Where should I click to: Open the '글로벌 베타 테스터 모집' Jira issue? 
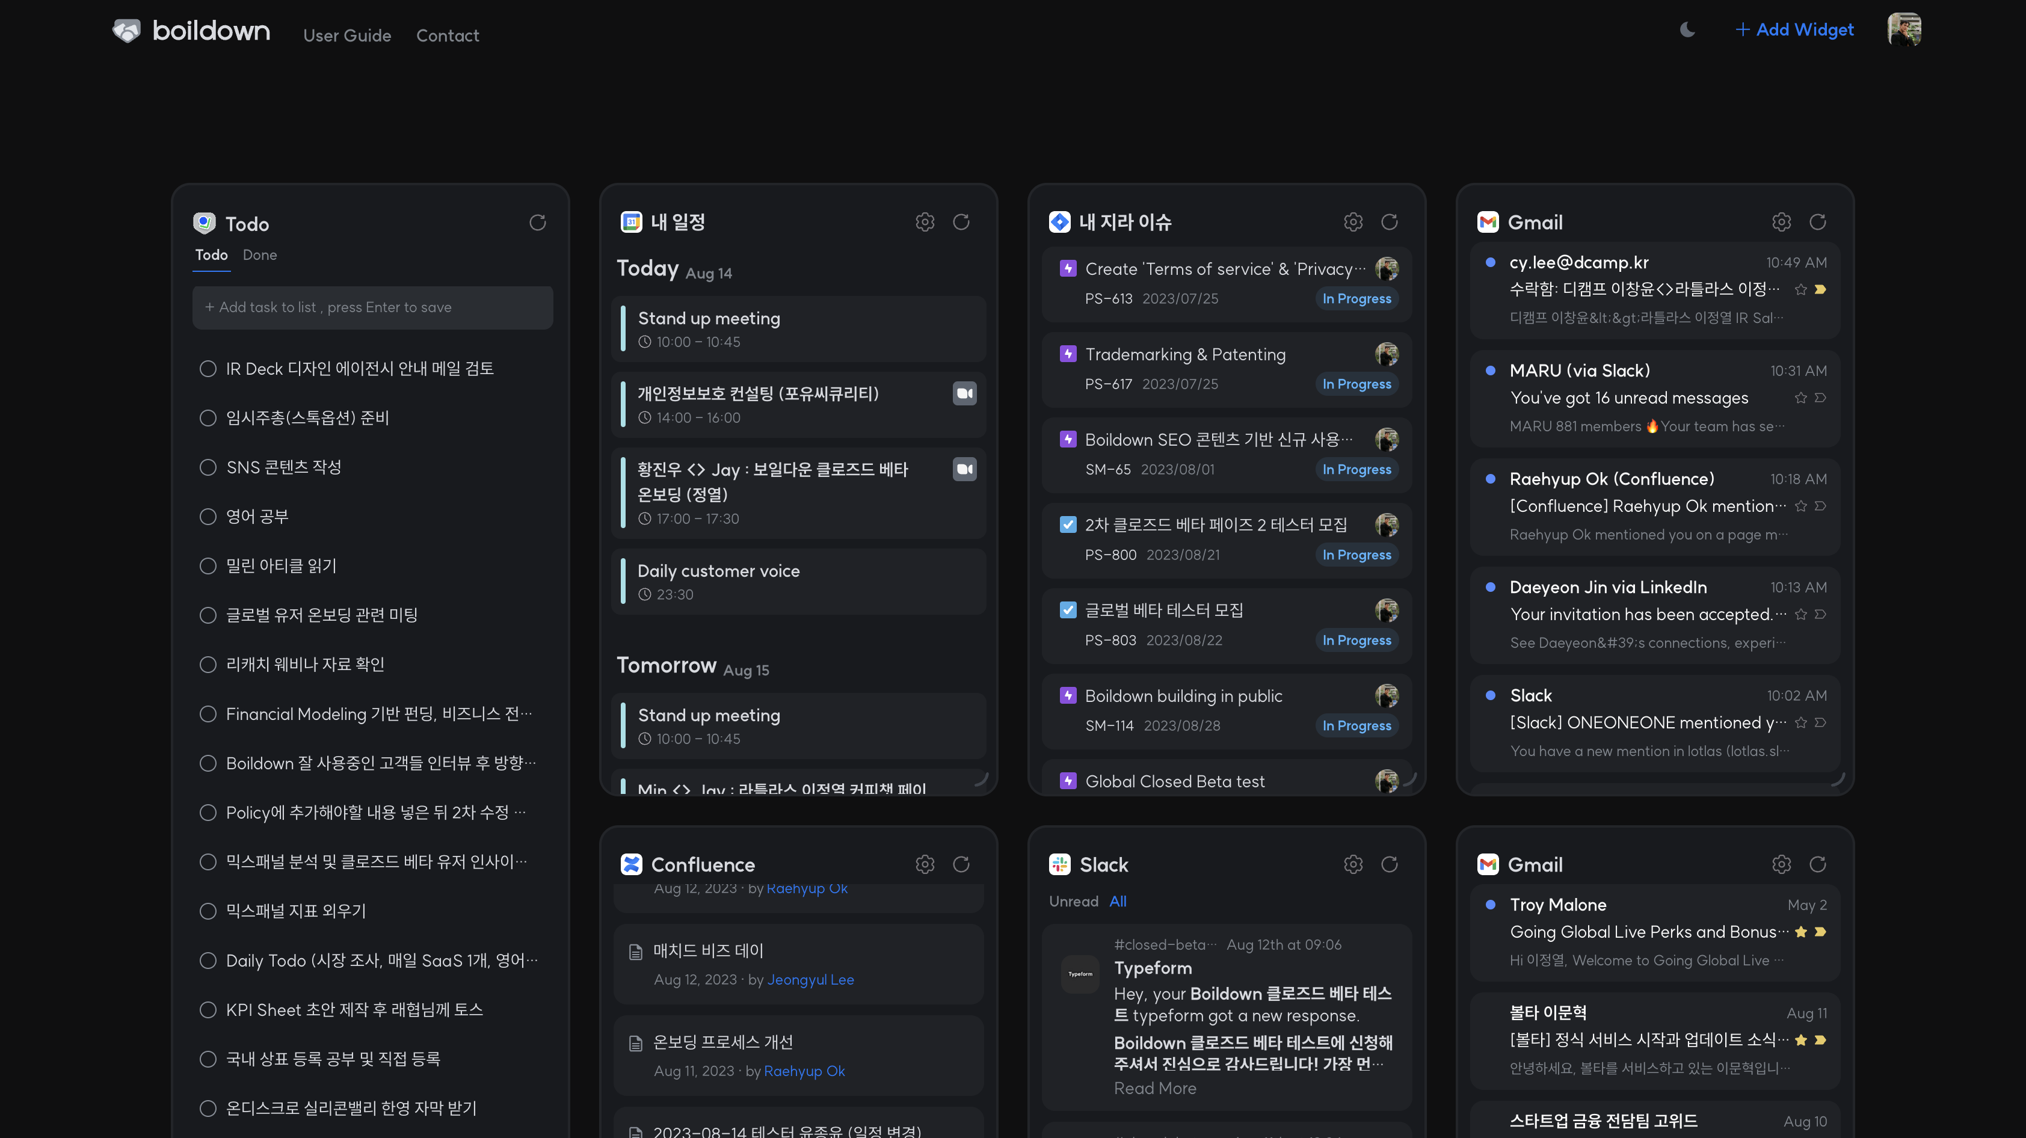[1226, 625]
